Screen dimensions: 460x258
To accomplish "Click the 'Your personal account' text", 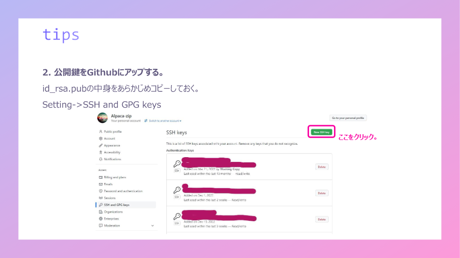I will tap(126, 121).
